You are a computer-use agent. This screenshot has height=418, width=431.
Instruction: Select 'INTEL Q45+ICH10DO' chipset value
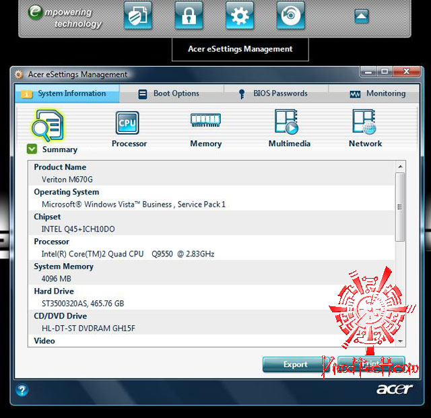(78, 229)
